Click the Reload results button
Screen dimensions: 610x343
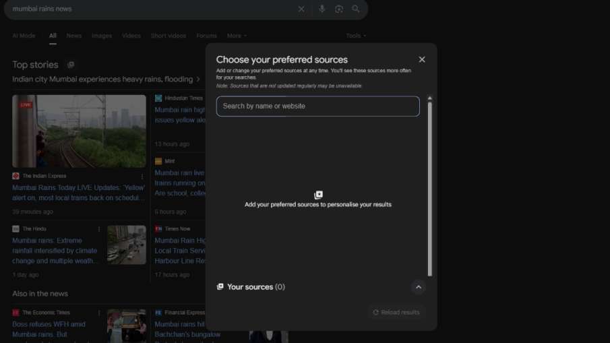click(x=396, y=312)
